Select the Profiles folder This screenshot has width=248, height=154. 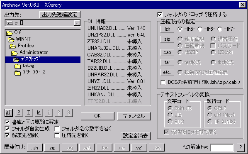(x=22, y=46)
